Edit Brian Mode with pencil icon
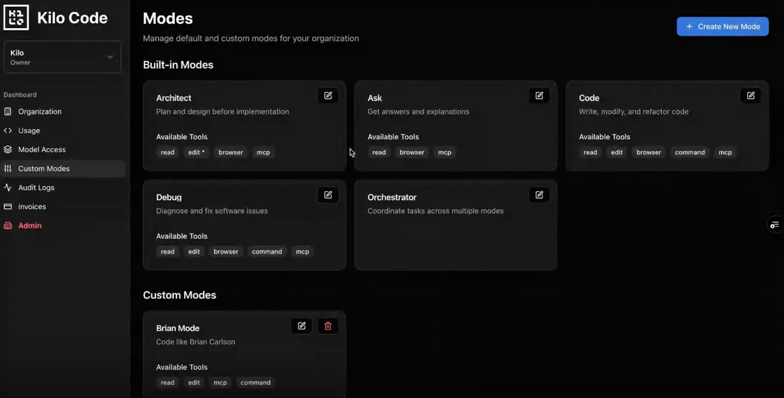Screen dimensions: 784x398 pyautogui.click(x=302, y=326)
